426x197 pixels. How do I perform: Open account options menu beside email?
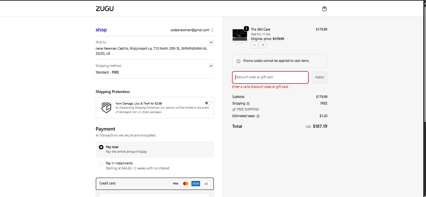pyautogui.click(x=212, y=30)
